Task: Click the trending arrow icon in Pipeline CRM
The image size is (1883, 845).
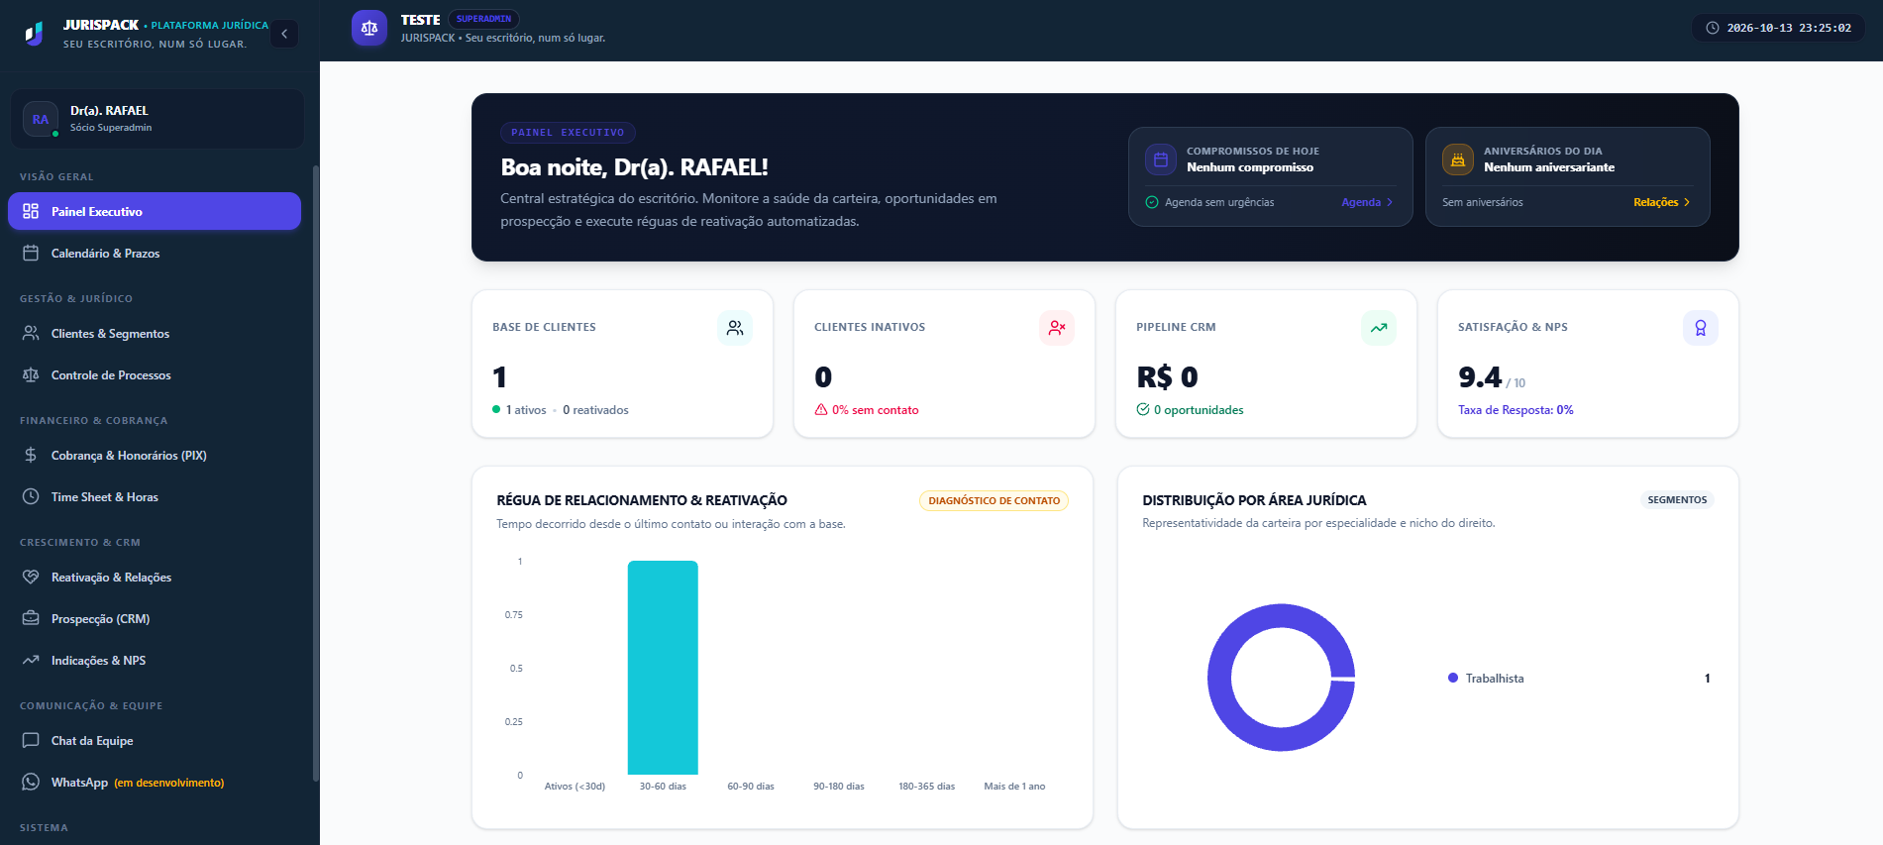Action: 1379,328
